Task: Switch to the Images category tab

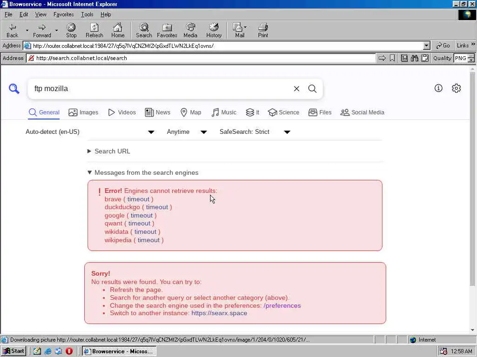Action: click(83, 112)
